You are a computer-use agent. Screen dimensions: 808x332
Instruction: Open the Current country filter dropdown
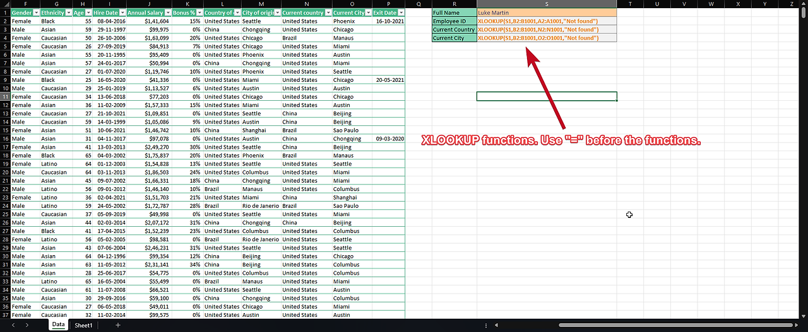328,13
